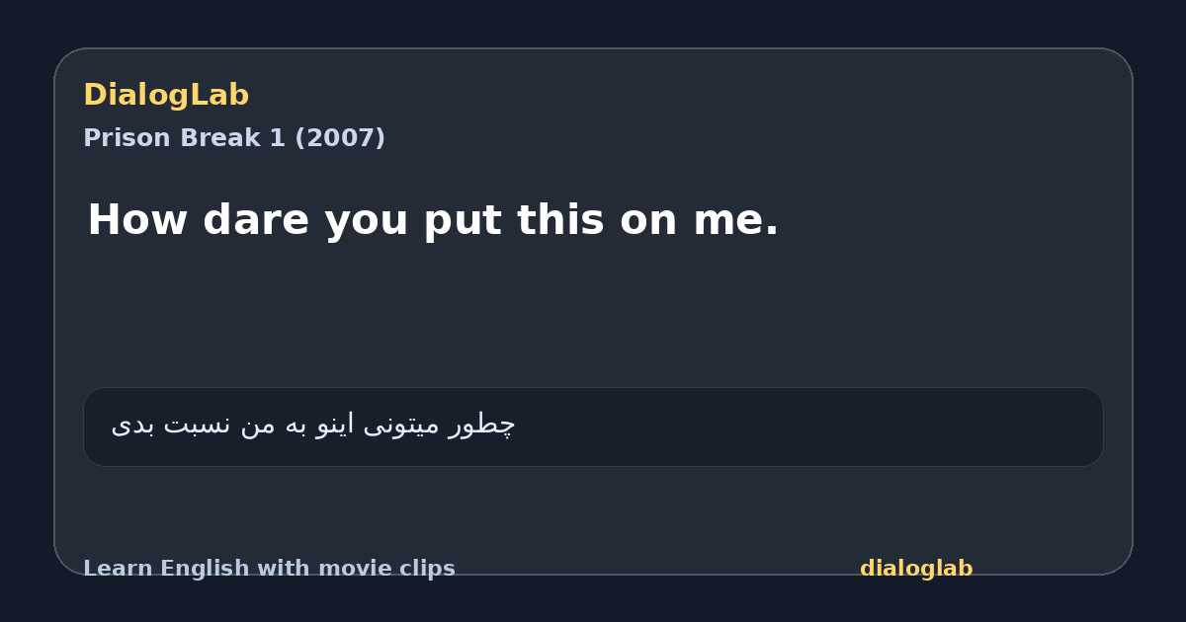Click the word "me." ending the quote
The height and width of the screenshot is (622, 1186).
click(735, 222)
